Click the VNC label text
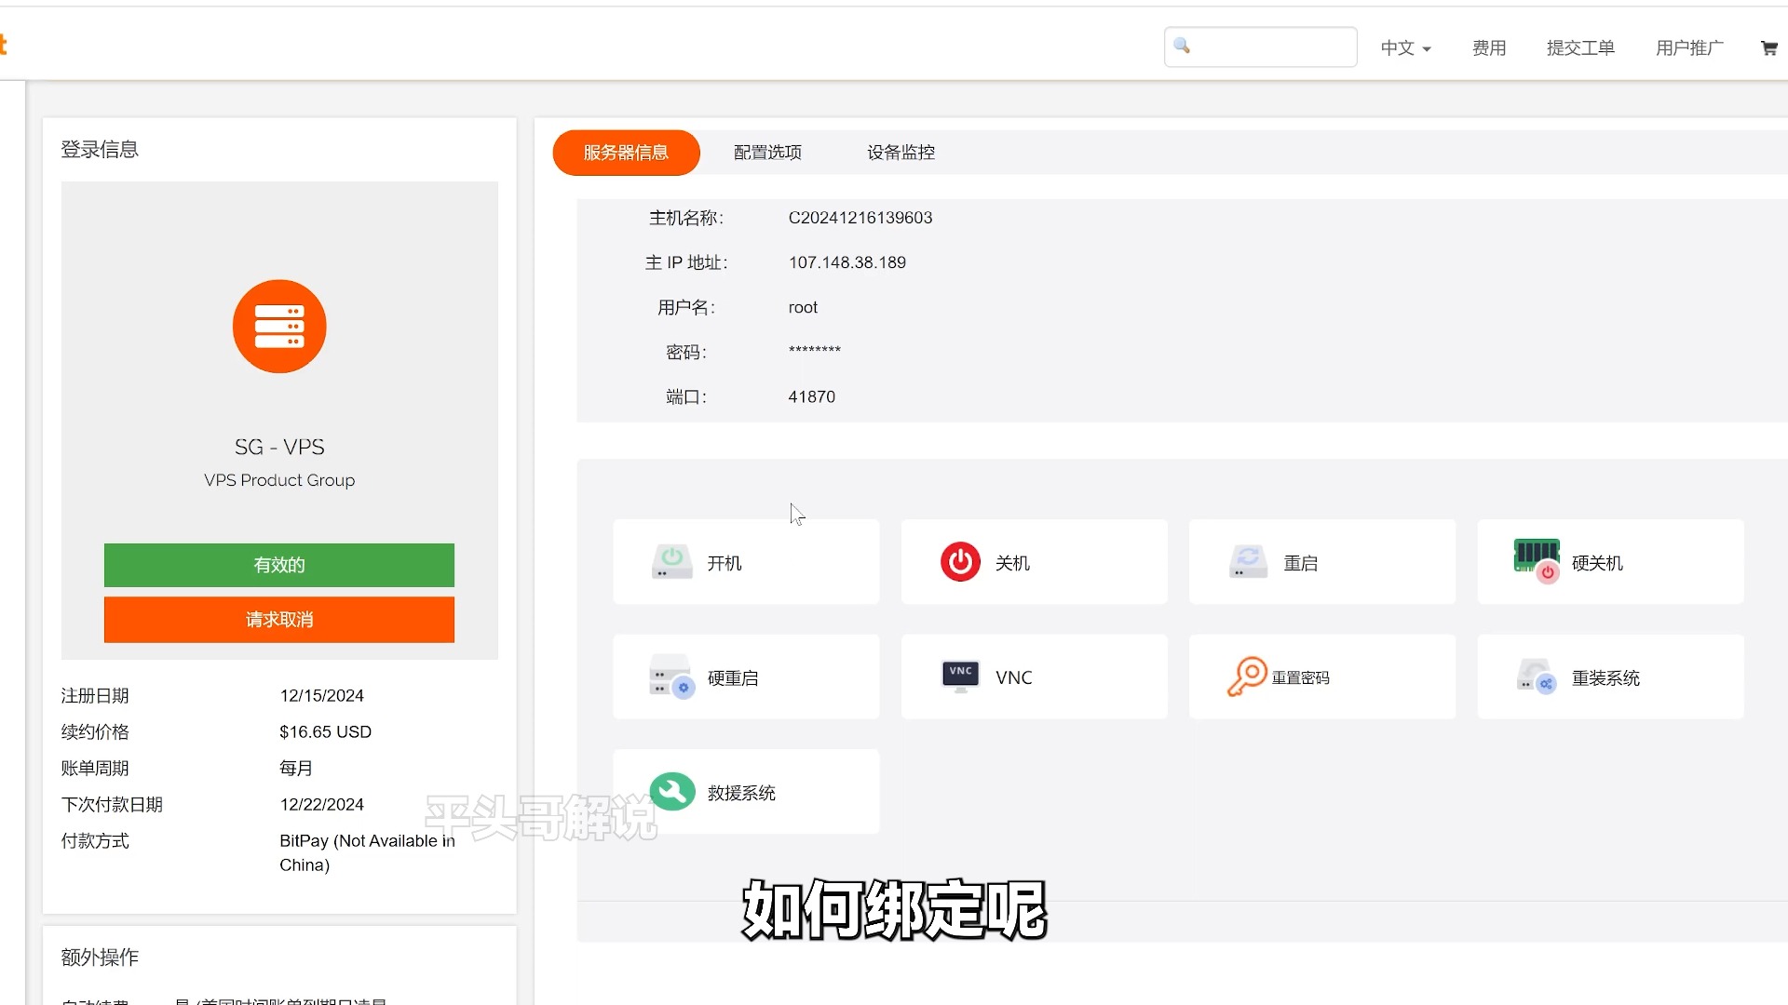 [1013, 677]
